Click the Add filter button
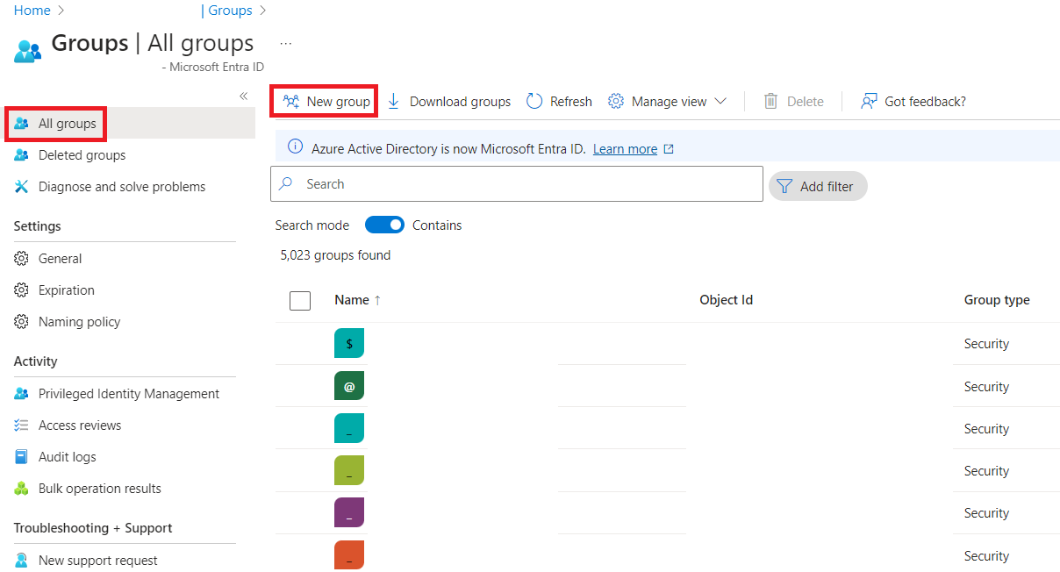The image size is (1060, 572). coord(818,186)
